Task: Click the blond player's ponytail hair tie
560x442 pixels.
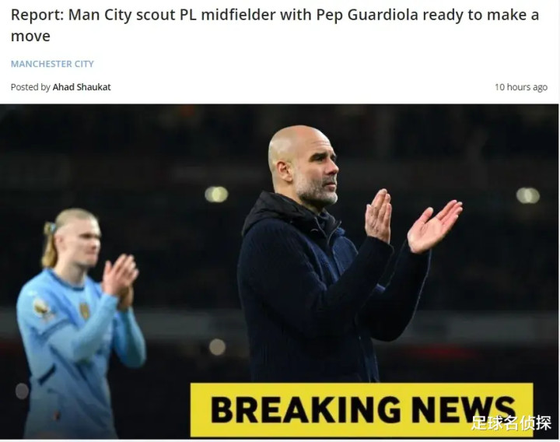Action: coord(50,228)
